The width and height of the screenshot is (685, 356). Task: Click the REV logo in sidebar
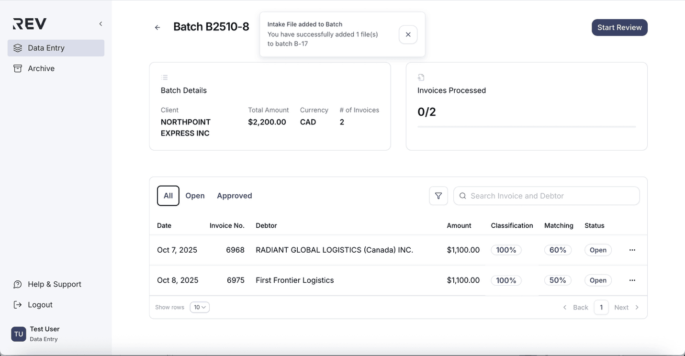(x=30, y=24)
